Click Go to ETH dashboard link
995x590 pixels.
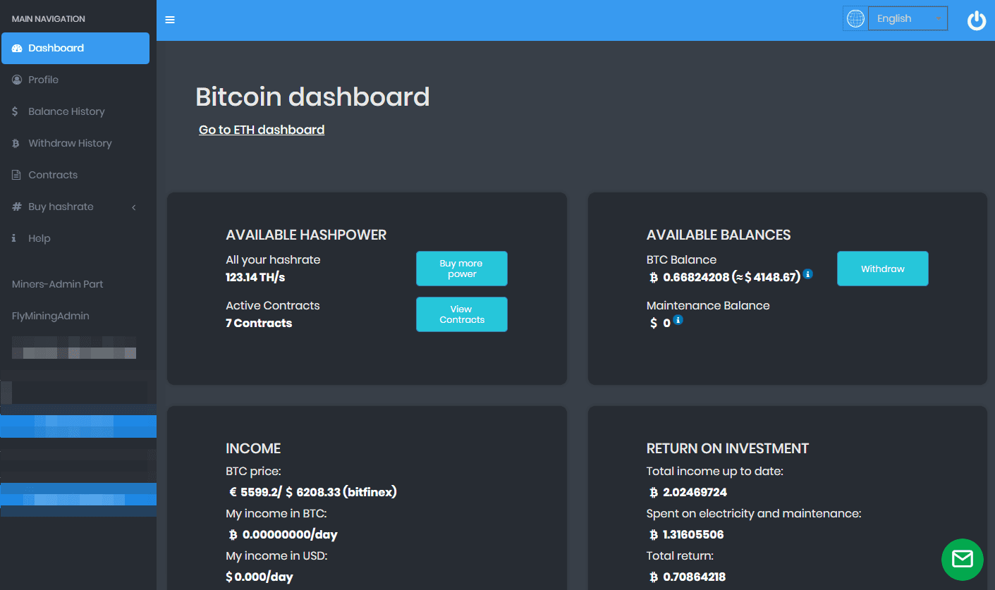[262, 130]
